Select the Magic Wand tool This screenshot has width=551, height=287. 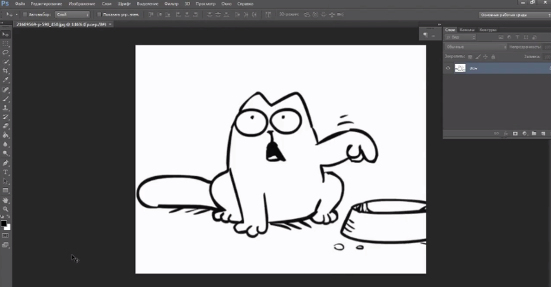[6, 62]
